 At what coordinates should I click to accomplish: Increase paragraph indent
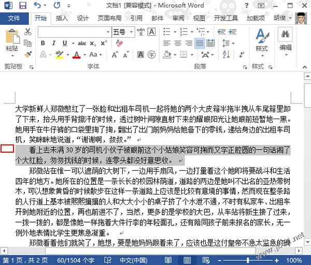point(232,32)
